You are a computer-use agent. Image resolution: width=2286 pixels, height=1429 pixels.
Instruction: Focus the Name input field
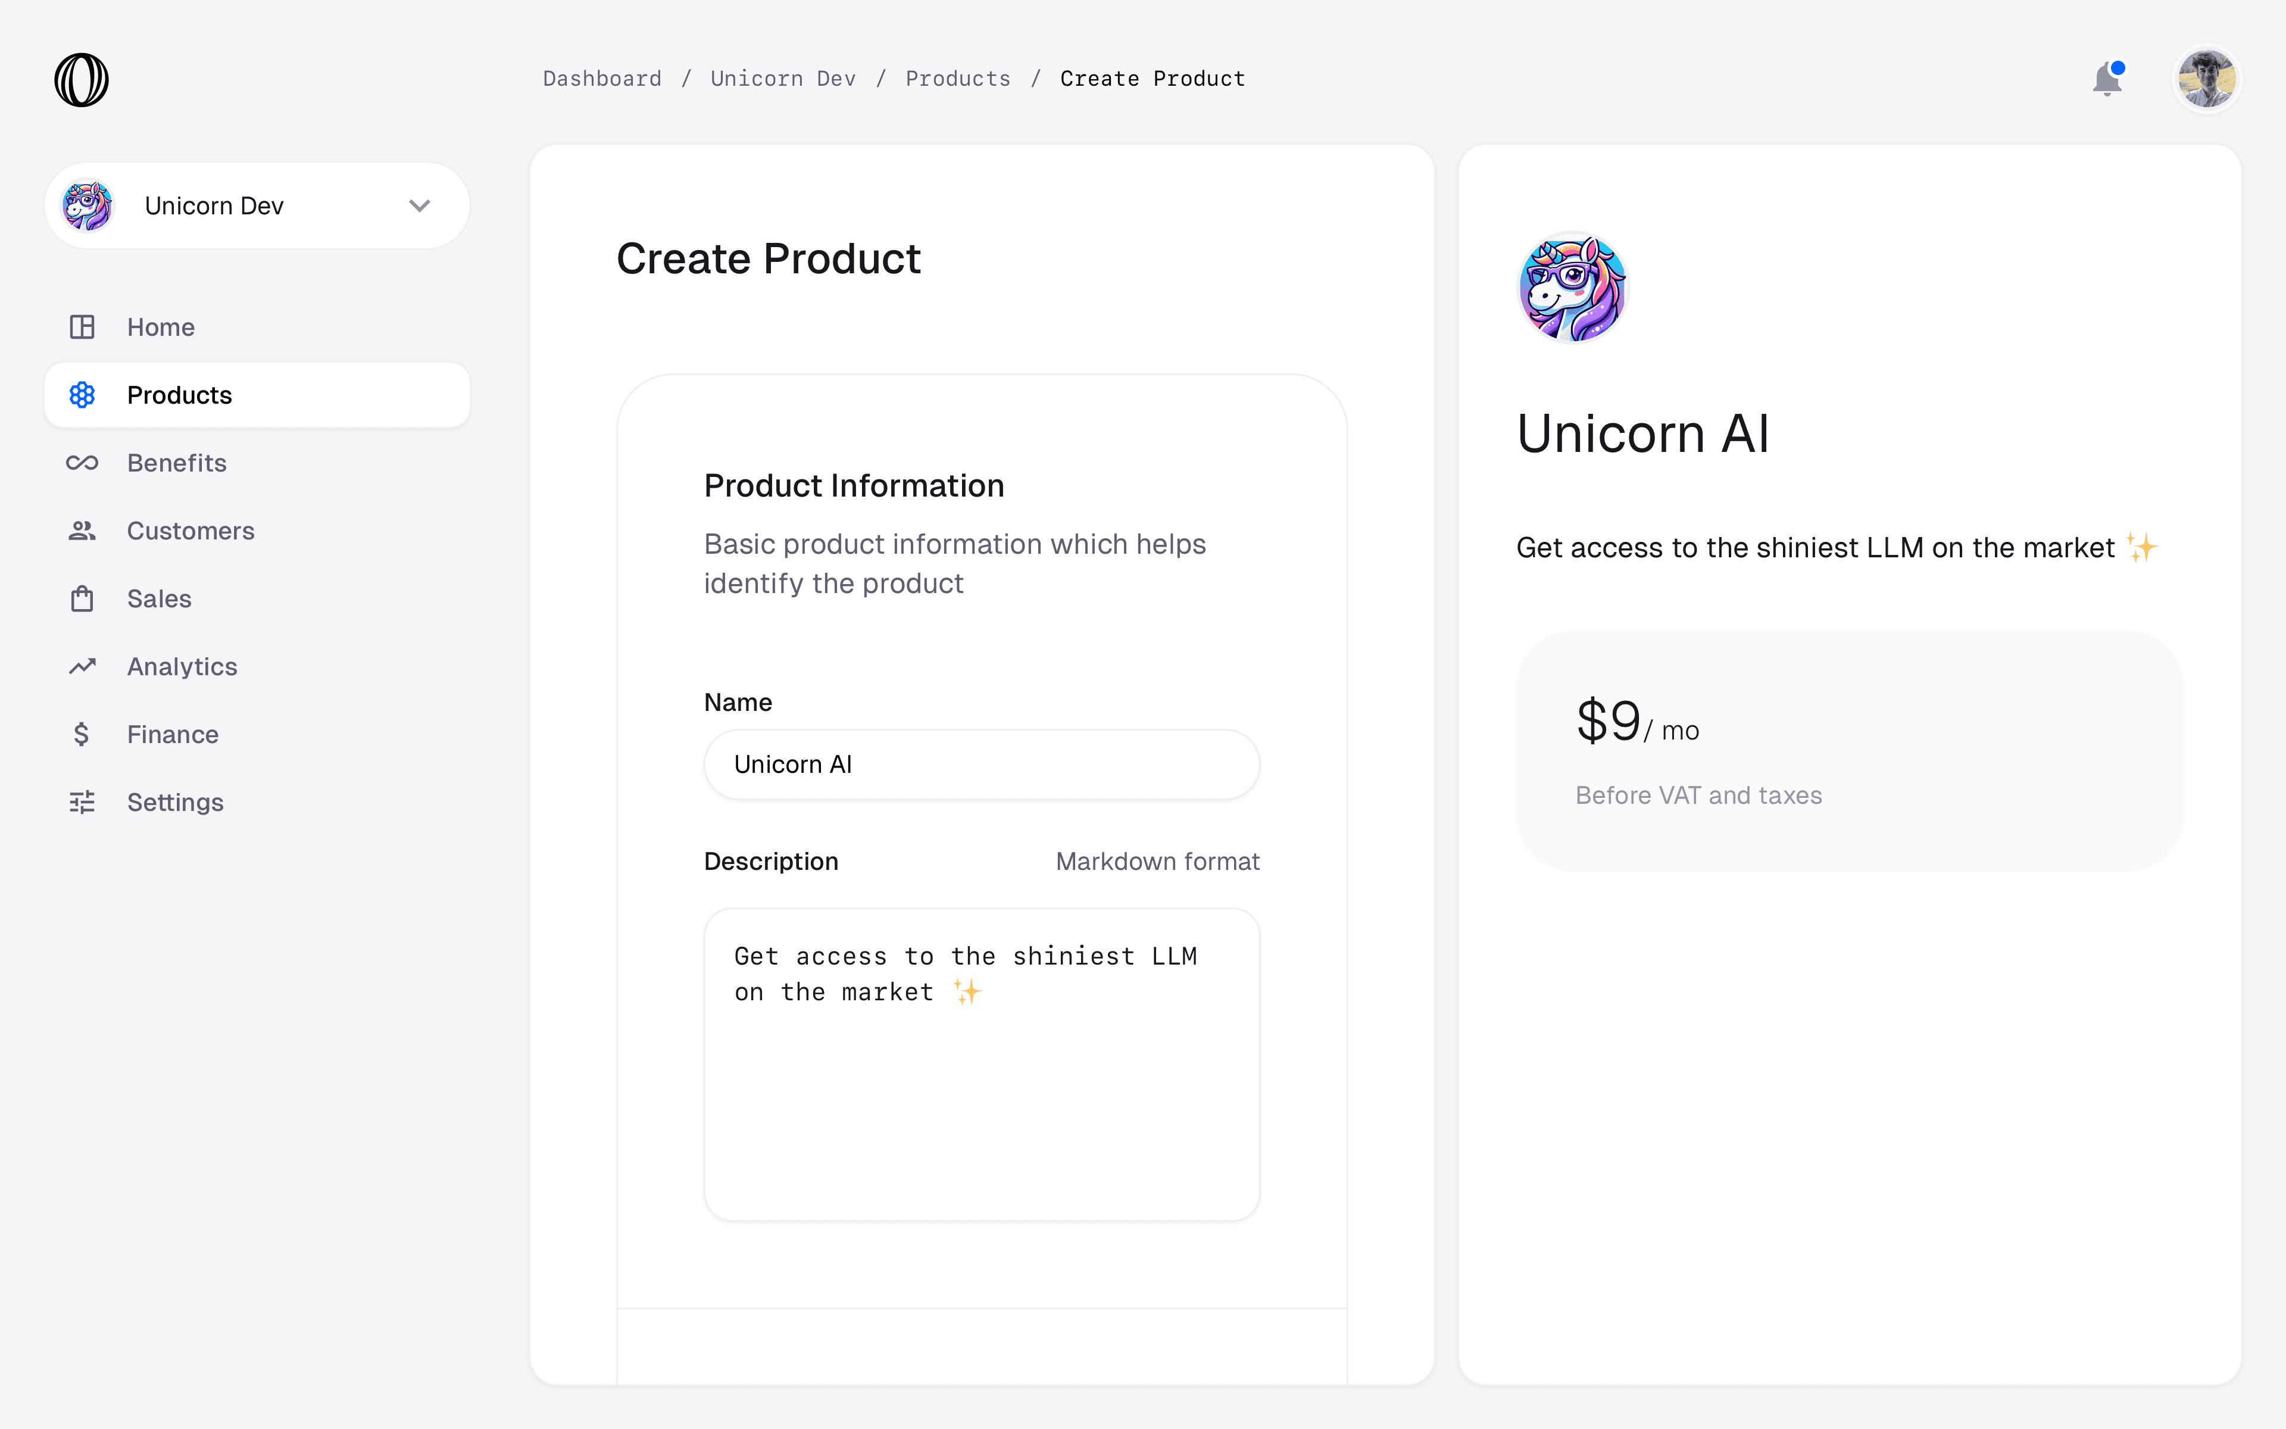tap(982, 765)
